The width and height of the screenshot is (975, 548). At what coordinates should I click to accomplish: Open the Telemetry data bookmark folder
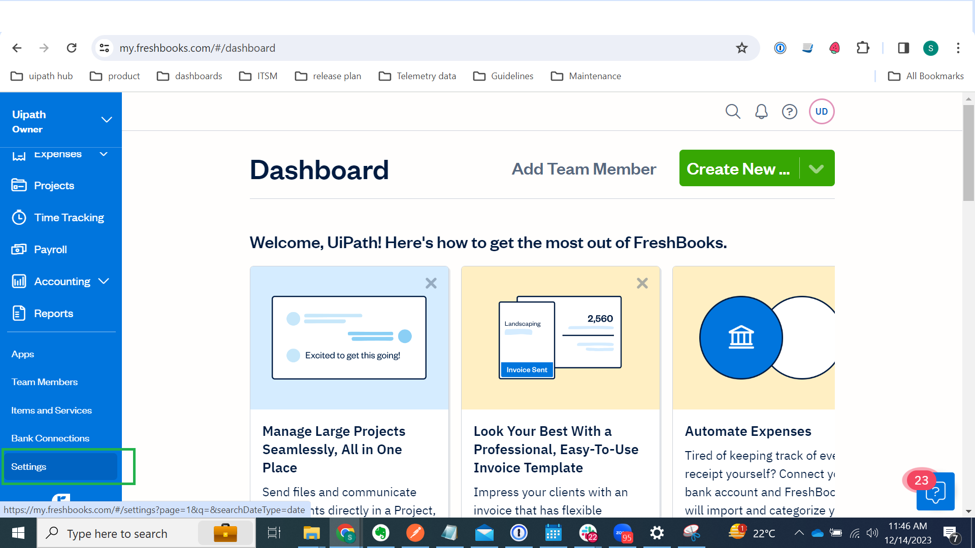(x=417, y=76)
